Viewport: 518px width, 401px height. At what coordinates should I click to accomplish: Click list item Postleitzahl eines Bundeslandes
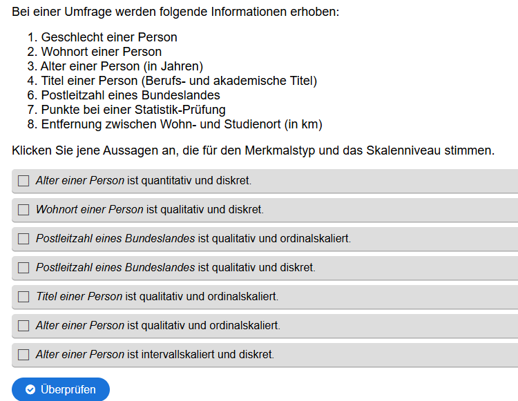tap(131, 95)
